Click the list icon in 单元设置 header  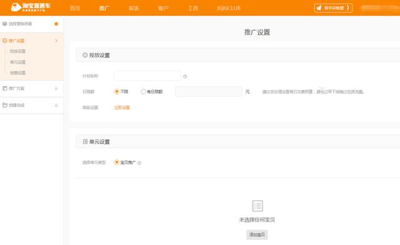tap(85, 141)
